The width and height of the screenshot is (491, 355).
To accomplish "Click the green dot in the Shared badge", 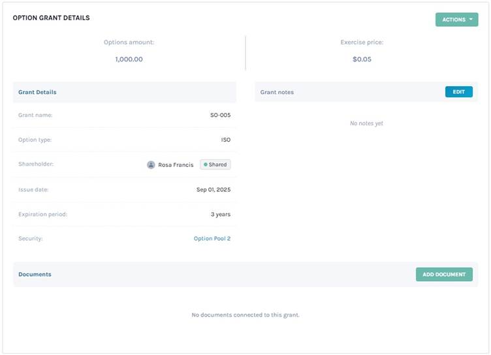I will coord(205,165).
